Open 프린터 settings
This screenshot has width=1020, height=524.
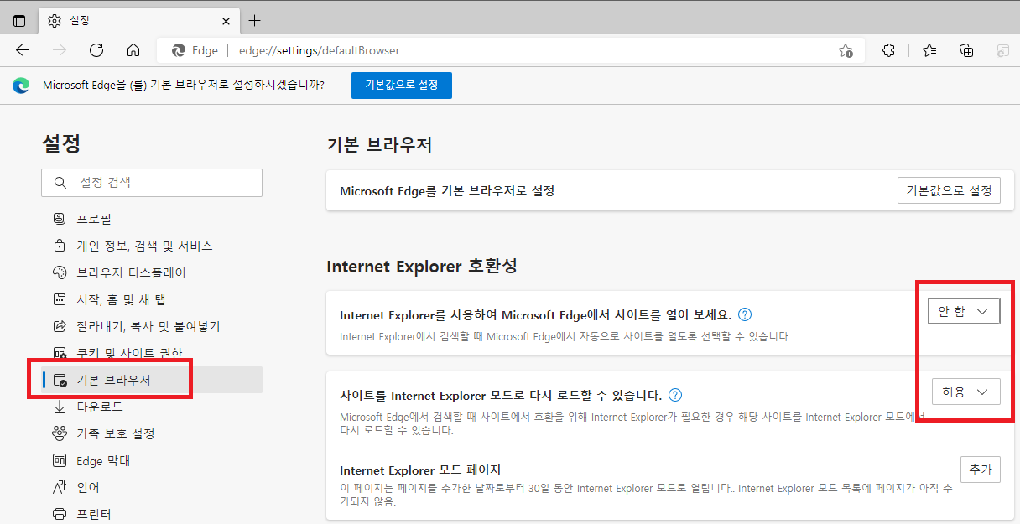pos(152,514)
